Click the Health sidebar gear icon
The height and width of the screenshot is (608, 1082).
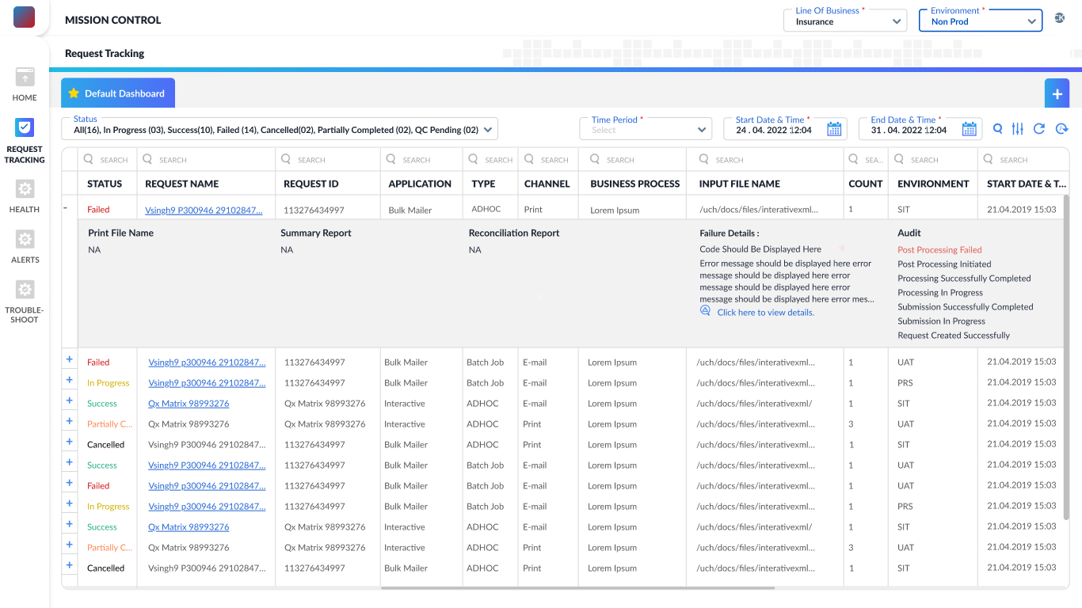click(x=25, y=189)
